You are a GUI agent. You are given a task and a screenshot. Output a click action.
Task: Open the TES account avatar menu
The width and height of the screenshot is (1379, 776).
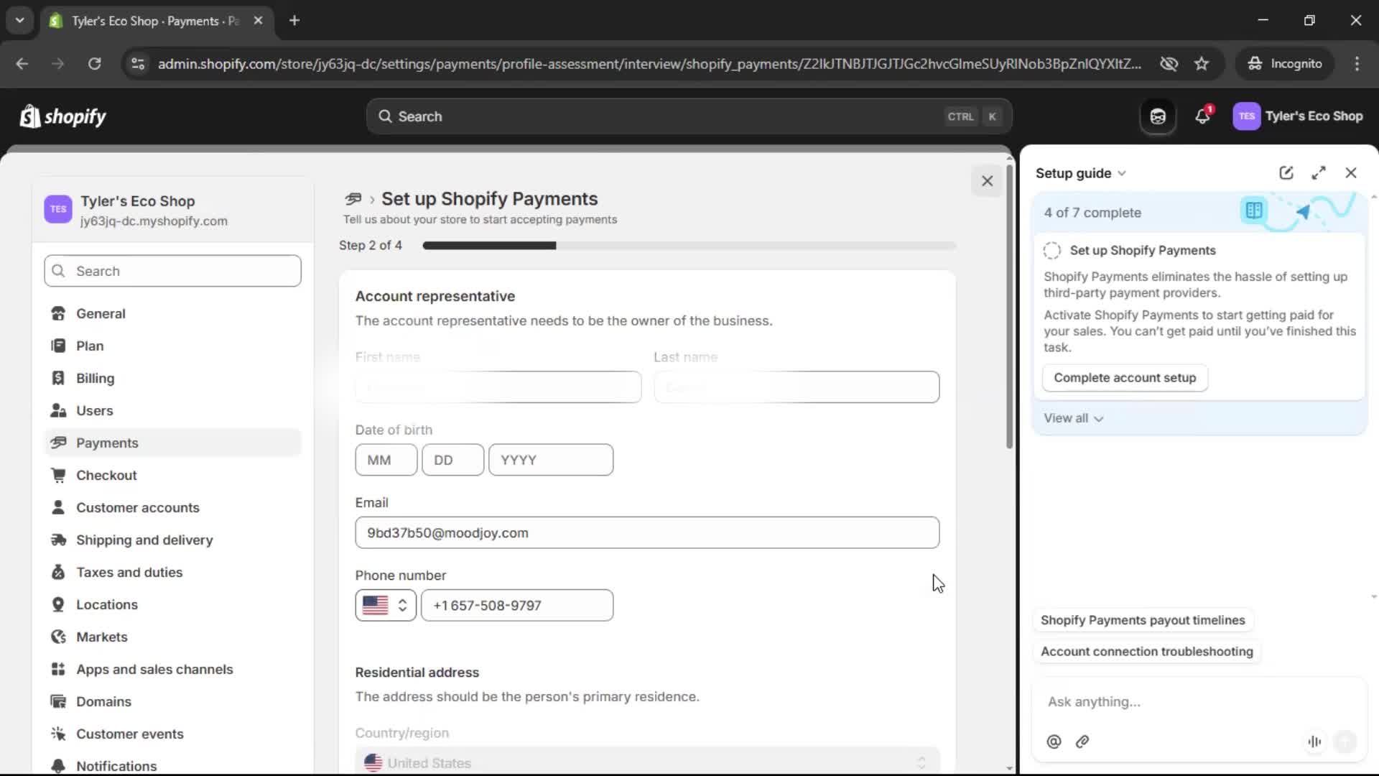(x=1246, y=116)
